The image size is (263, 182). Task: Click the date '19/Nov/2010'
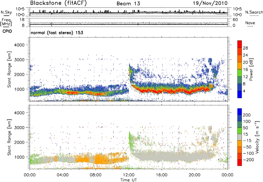(x=210, y=3)
